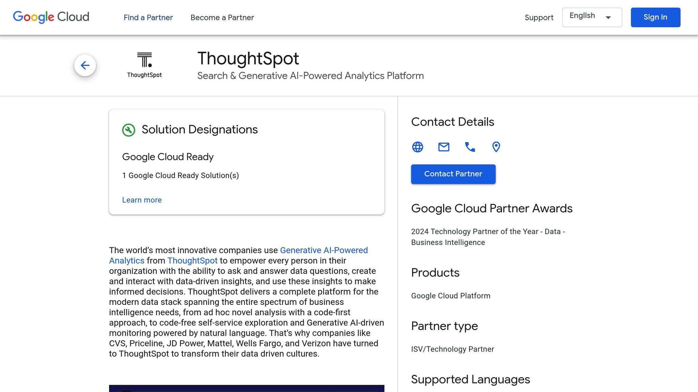Click the location pin contact icon
The image size is (698, 392).
click(496, 147)
